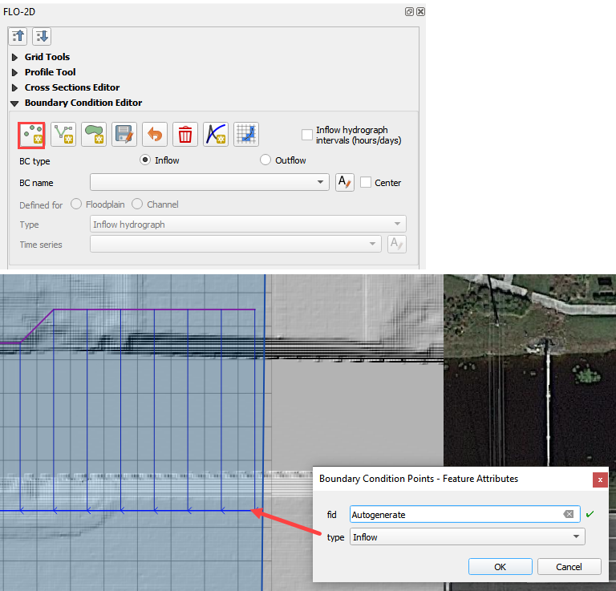This screenshot has height=591, width=616.
Task: Save boundary condition edits
Action: pos(124,134)
